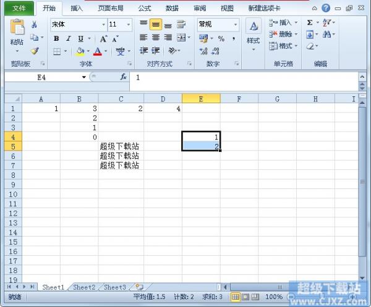Switch to Page Break Preview

[255, 296]
